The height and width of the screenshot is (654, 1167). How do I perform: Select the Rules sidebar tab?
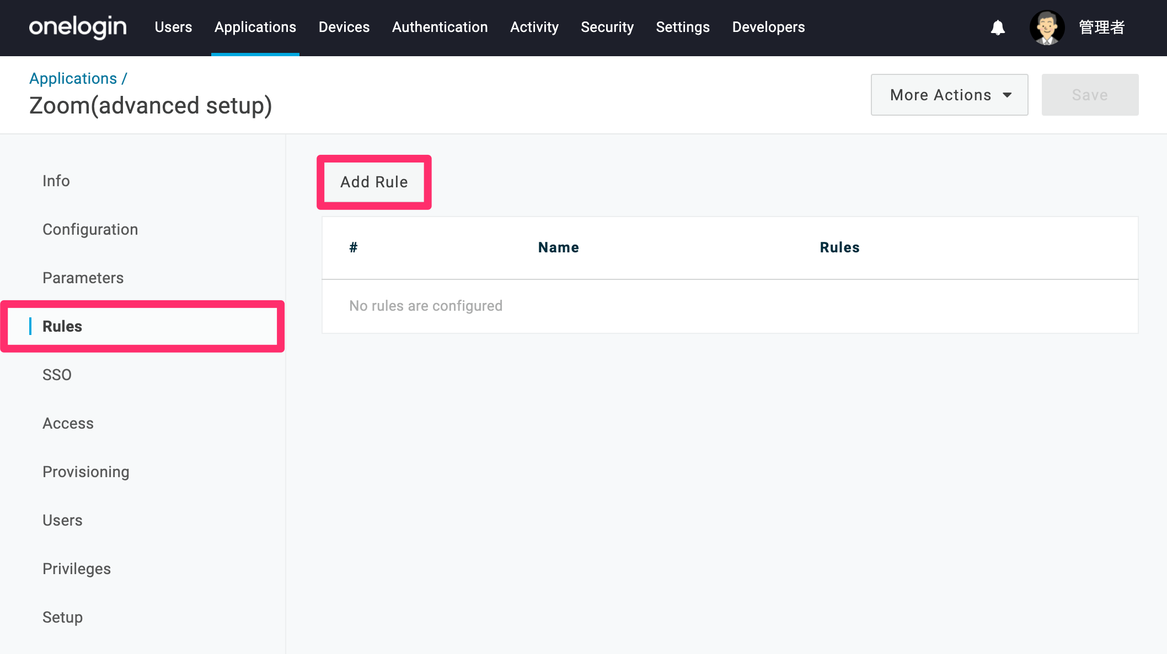142,326
